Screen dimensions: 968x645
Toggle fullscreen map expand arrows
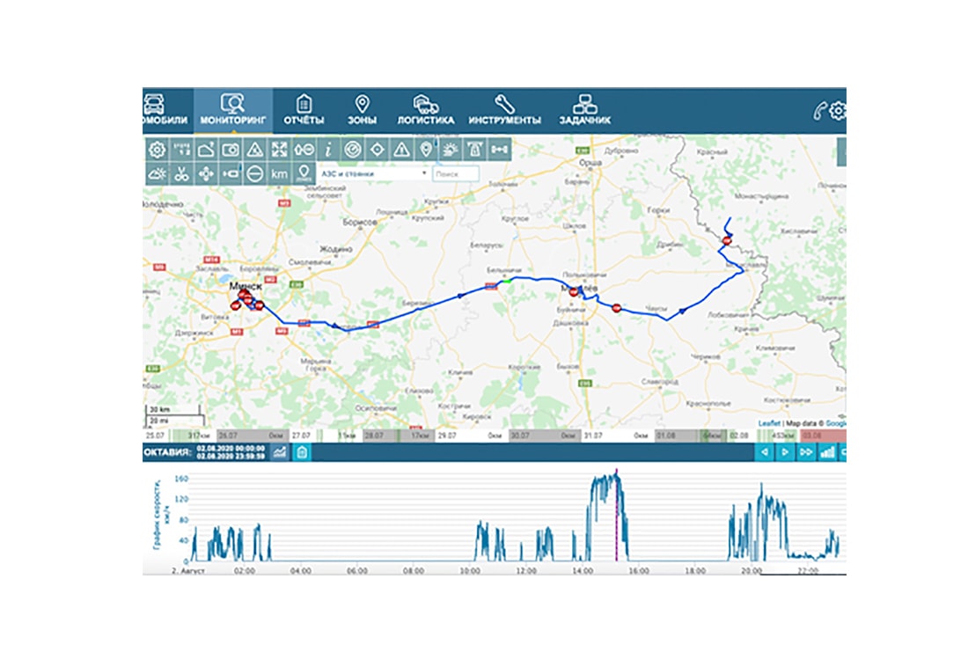279,150
